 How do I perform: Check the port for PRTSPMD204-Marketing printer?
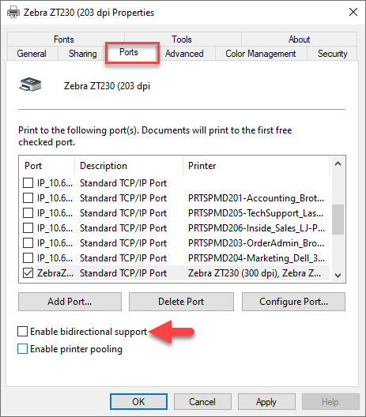(28, 257)
